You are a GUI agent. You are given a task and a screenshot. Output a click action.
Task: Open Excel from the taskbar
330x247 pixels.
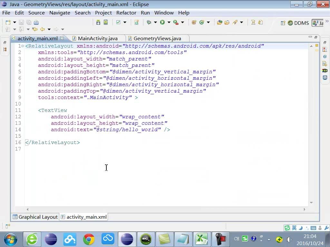pyautogui.click(x=202, y=239)
